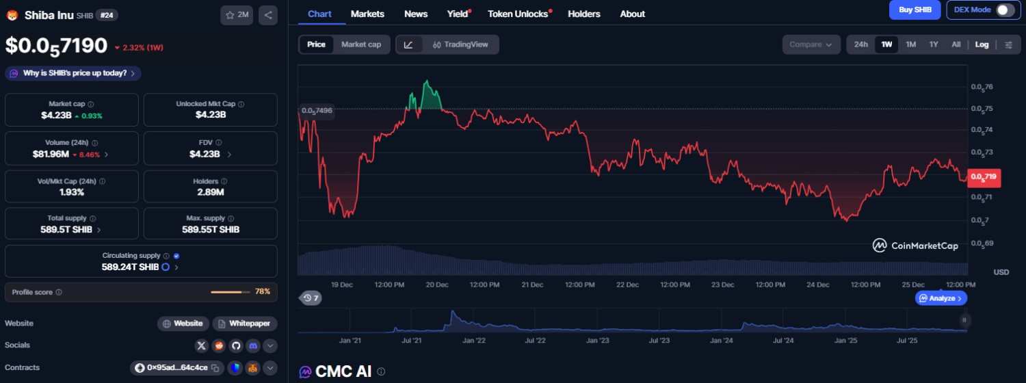The height and width of the screenshot is (383, 1026).
Task: Open the Markets tab
Action: tap(367, 14)
